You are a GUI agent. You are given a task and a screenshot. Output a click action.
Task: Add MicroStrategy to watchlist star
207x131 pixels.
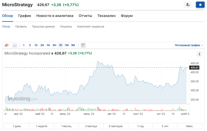(x=200, y=5)
